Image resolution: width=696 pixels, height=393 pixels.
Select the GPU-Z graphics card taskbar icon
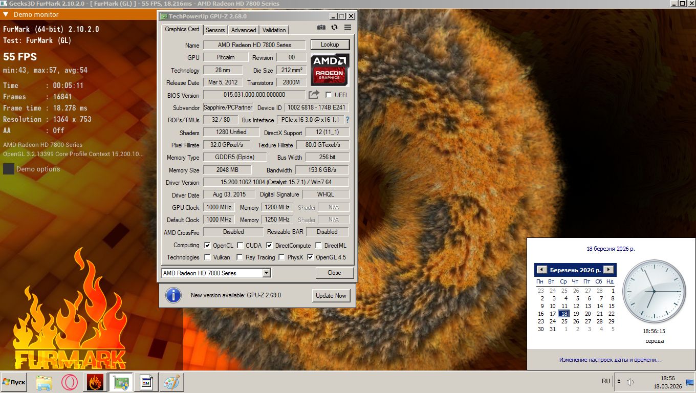tap(121, 382)
